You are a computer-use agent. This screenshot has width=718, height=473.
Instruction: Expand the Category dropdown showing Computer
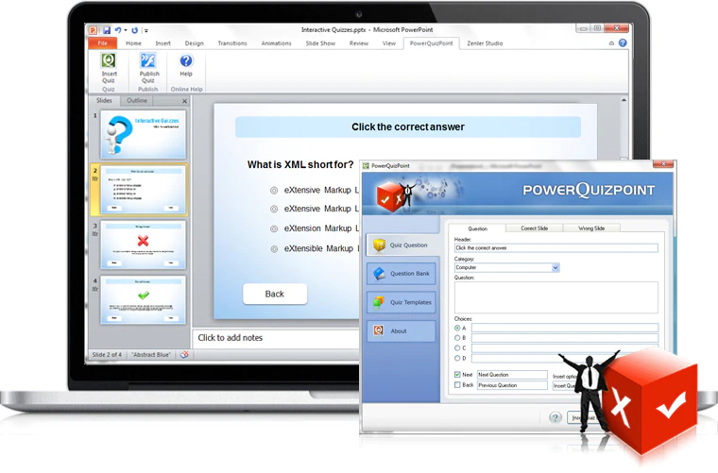click(556, 267)
